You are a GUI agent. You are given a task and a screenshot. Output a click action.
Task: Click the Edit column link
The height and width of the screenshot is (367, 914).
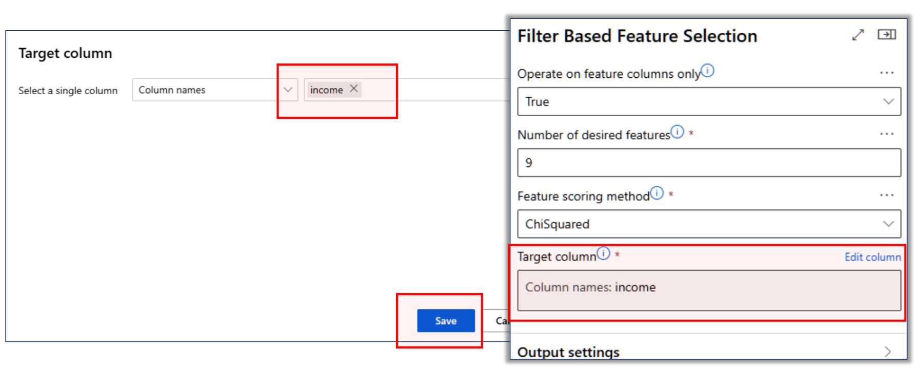[x=872, y=257]
